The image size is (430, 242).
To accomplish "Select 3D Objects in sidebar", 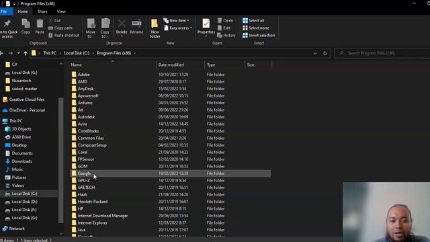I will pos(21,129).
